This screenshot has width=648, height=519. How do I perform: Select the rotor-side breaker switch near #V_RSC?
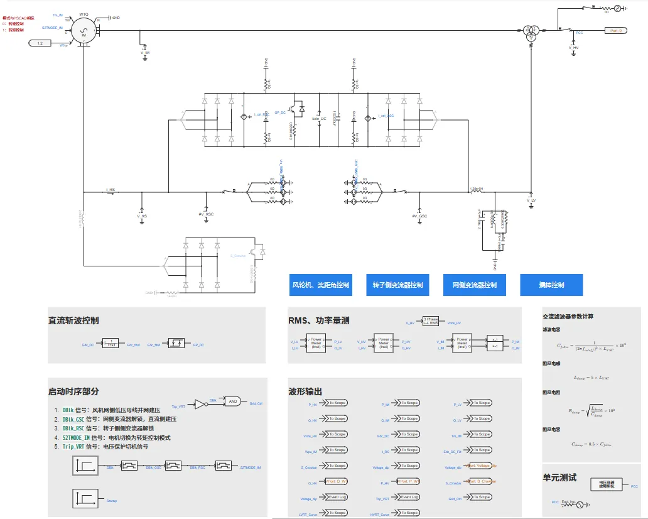pos(230,191)
